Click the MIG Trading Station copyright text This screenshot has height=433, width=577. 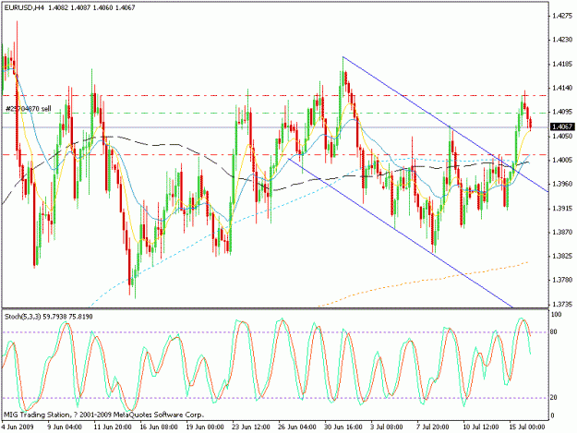pos(103,415)
